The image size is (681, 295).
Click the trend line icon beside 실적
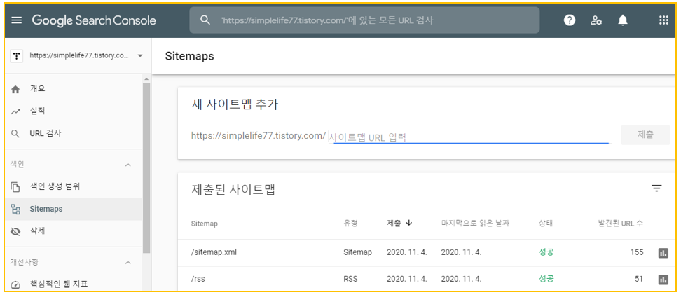(15, 111)
